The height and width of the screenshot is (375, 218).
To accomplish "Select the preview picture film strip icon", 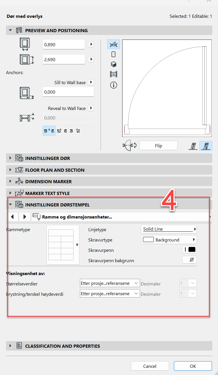I will tap(113, 74).
